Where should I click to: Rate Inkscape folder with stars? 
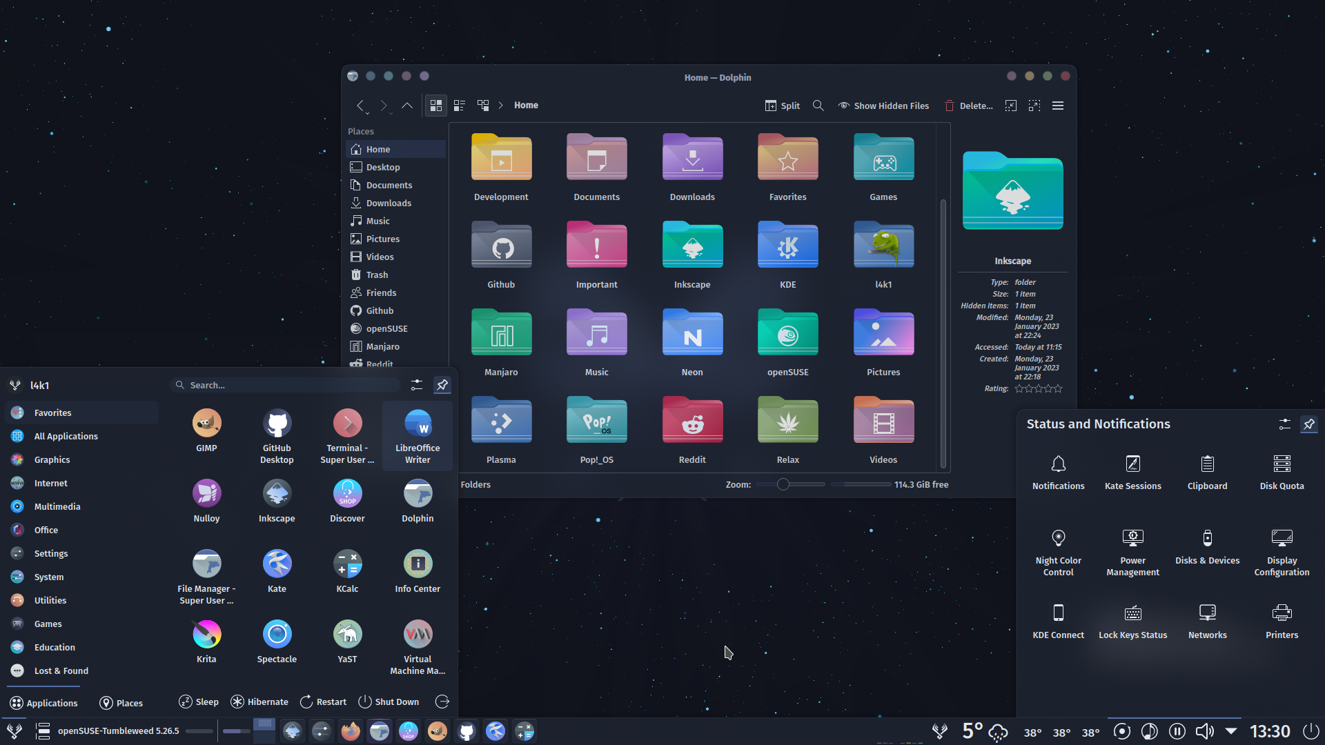point(1038,388)
